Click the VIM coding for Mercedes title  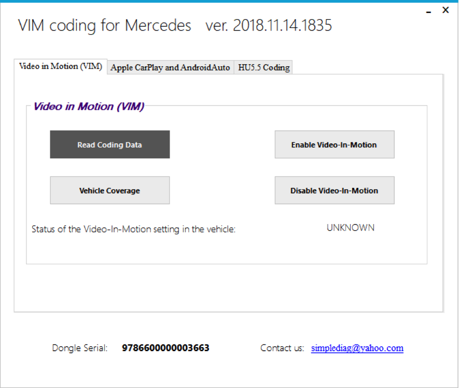[x=104, y=25]
